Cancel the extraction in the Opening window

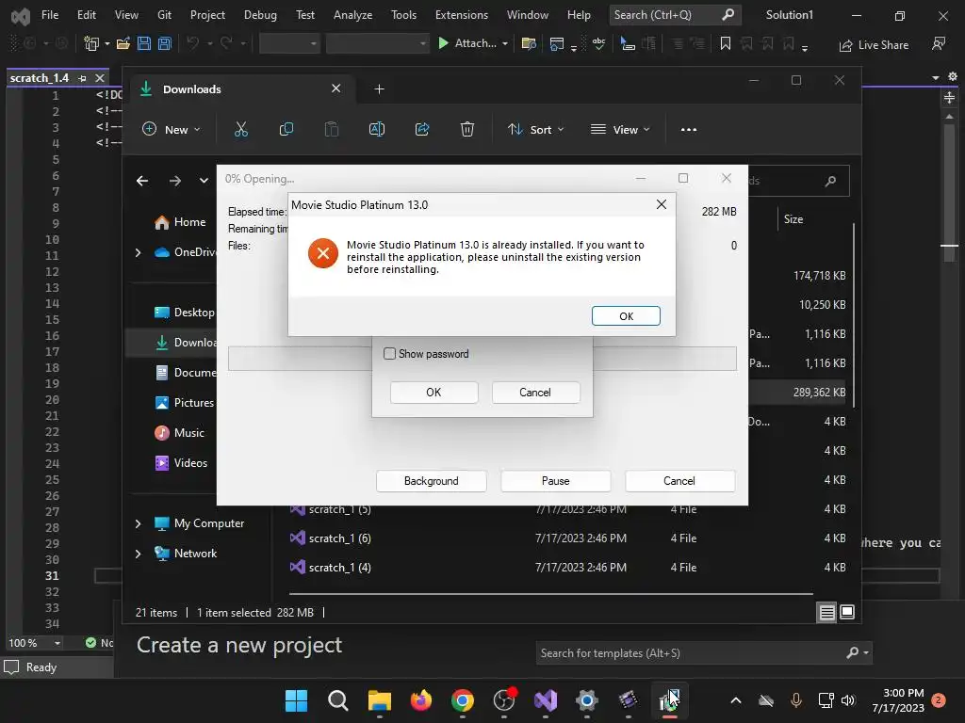click(x=679, y=481)
